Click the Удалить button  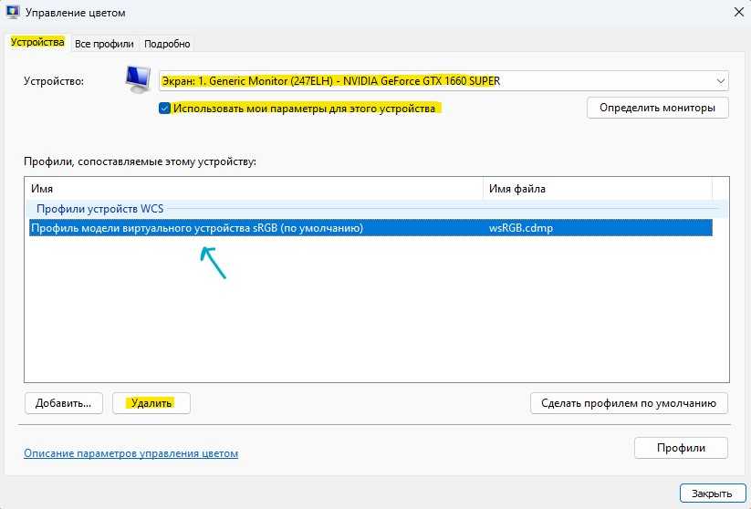tap(151, 402)
